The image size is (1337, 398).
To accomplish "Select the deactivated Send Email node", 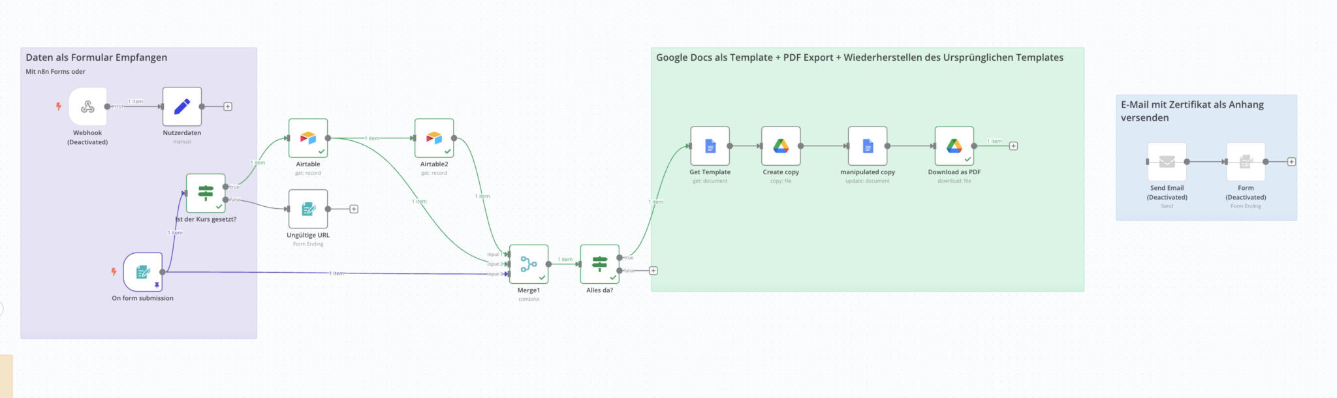I will (x=1167, y=162).
